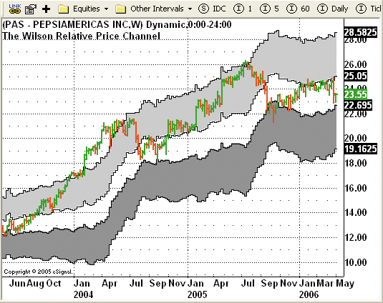Click the black plus icon
The height and width of the screenshot is (303, 383).
click(46, 9)
